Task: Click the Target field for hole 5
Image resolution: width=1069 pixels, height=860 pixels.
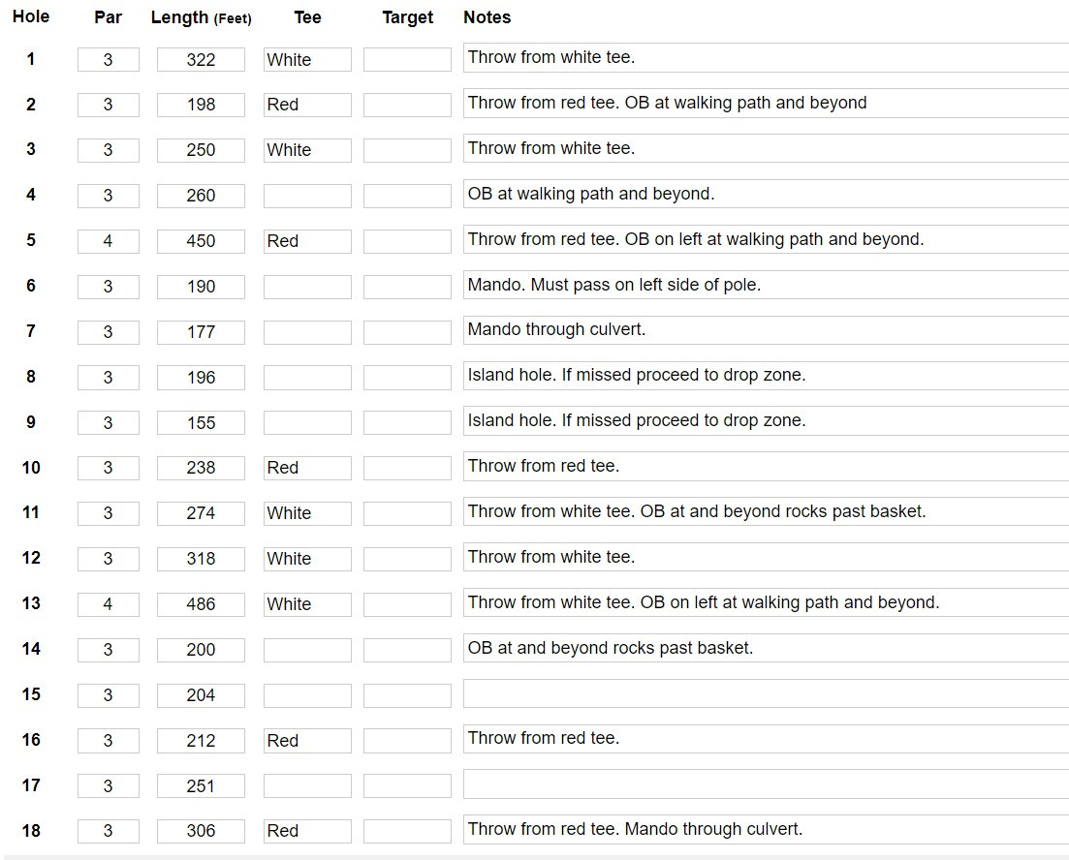Action: coord(407,241)
